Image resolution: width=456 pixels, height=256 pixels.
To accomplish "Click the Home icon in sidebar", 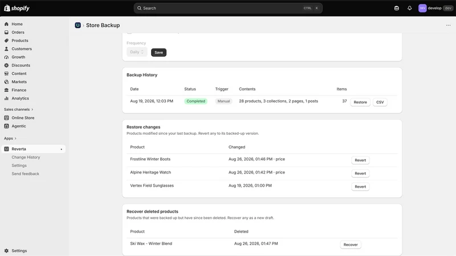I will [x=6, y=24].
